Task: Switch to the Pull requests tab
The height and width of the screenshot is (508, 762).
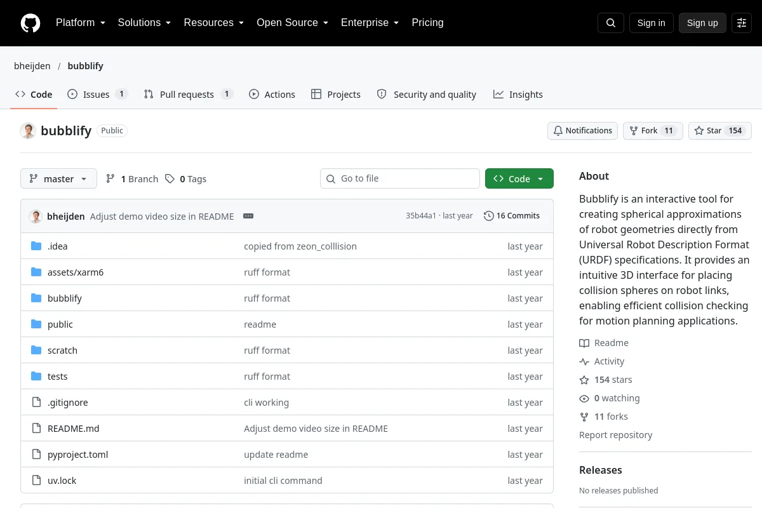Action: [188, 95]
